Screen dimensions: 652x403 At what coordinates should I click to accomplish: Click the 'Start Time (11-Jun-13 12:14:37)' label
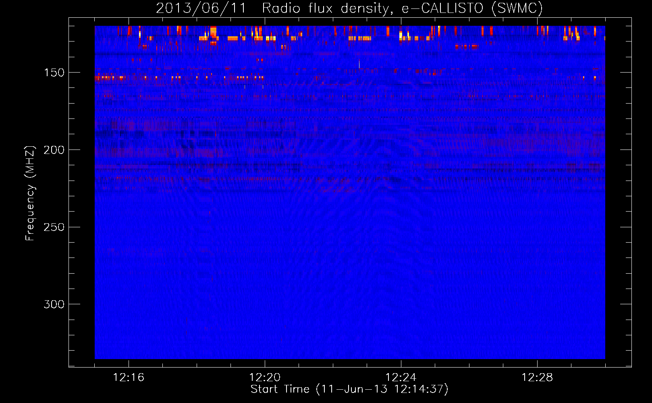(x=349, y=389)
